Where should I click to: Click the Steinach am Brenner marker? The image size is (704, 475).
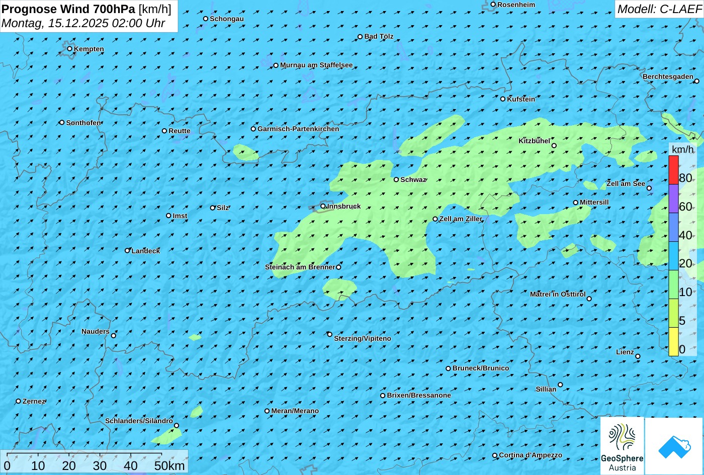pyautogui.click(x=338, y=267)
